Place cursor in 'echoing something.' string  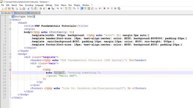coord(84,73)
